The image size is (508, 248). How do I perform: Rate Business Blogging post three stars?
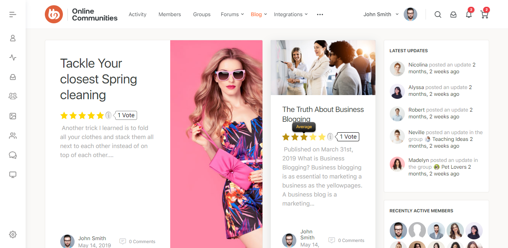point(304,137)
